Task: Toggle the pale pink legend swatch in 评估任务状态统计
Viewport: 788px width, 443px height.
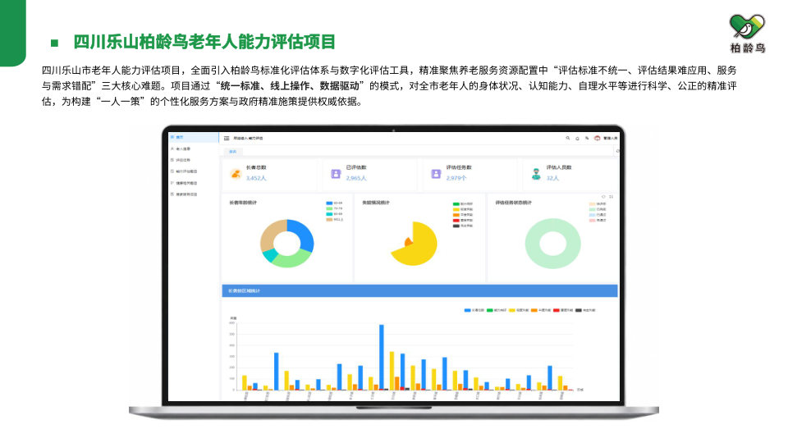Action: [593, 221]
